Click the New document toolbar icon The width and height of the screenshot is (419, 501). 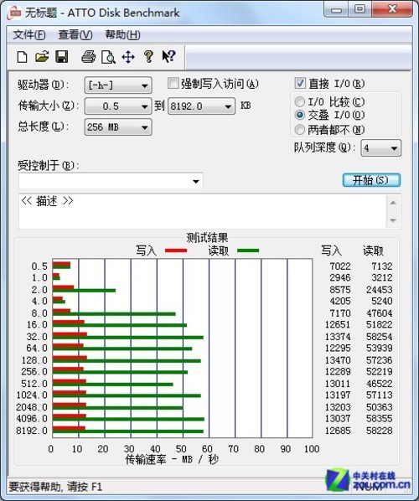pos(22,57)
